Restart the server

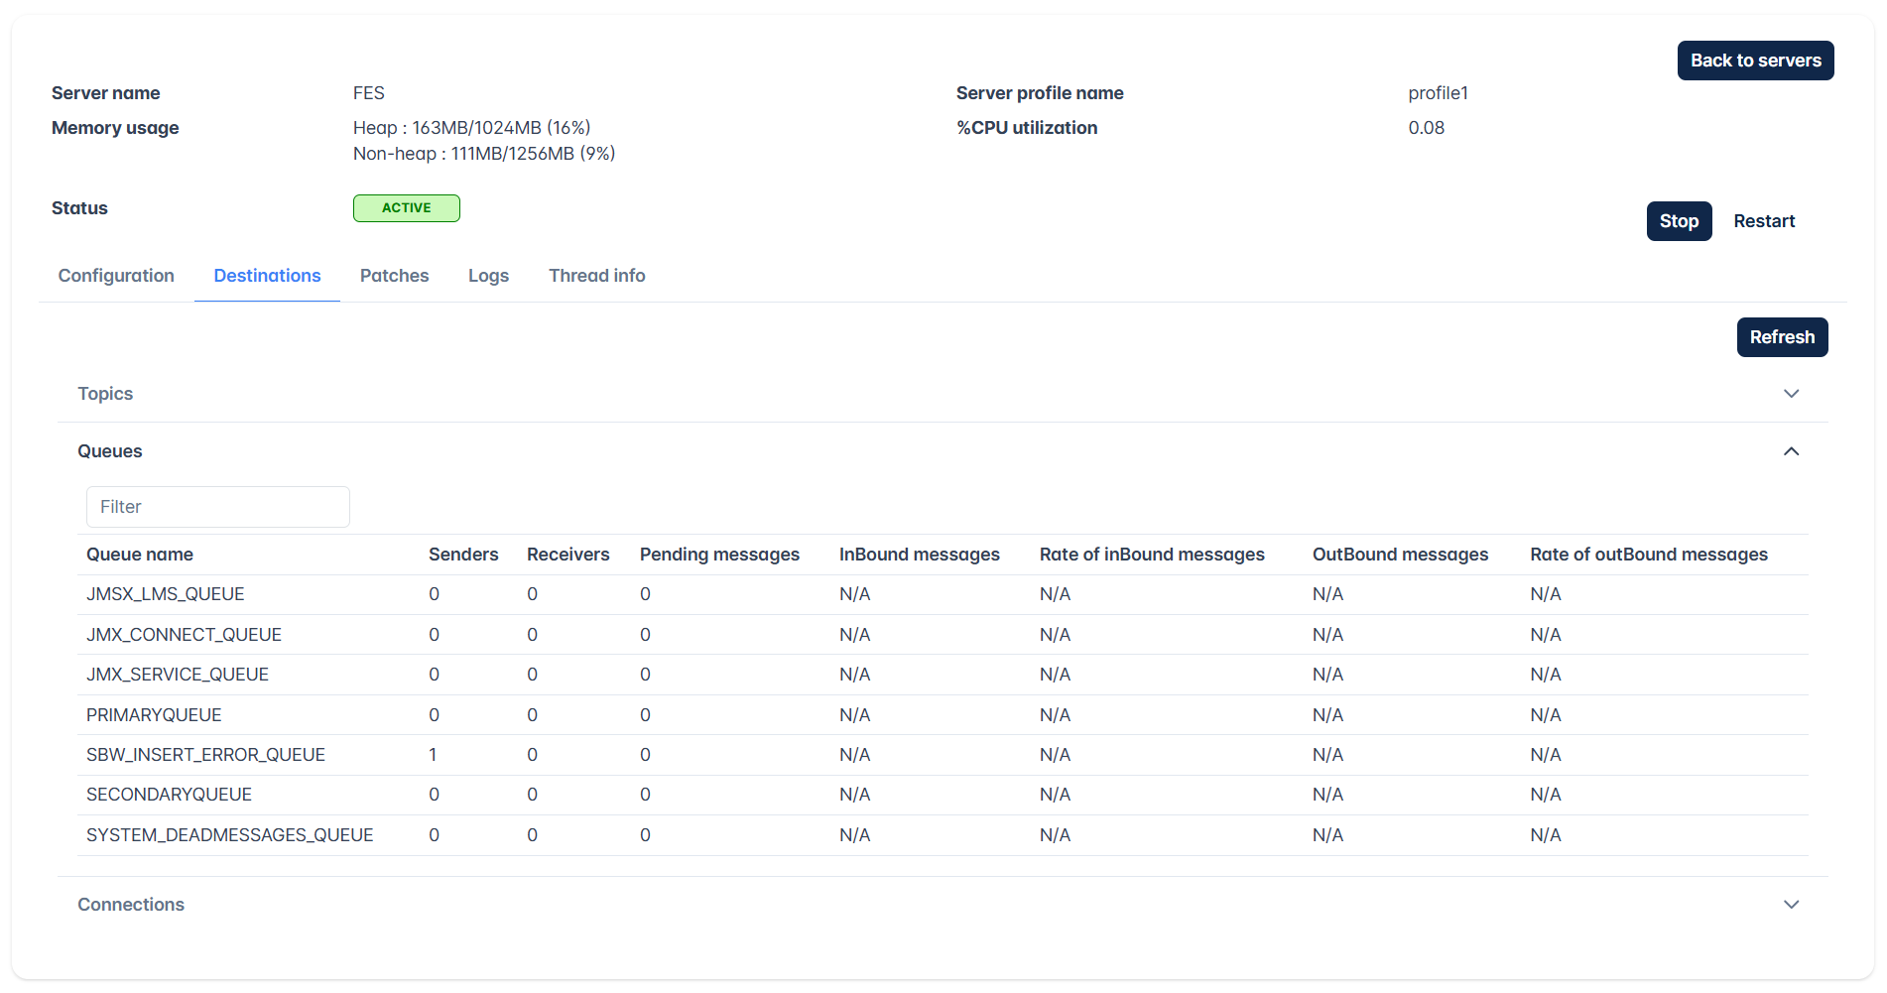[x=1764, y=221]
